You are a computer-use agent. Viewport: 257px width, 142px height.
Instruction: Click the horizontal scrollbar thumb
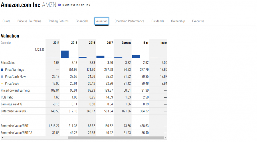tap(116, 137)
